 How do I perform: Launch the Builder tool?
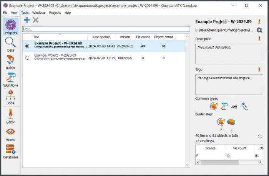click(x=11, y=62)
